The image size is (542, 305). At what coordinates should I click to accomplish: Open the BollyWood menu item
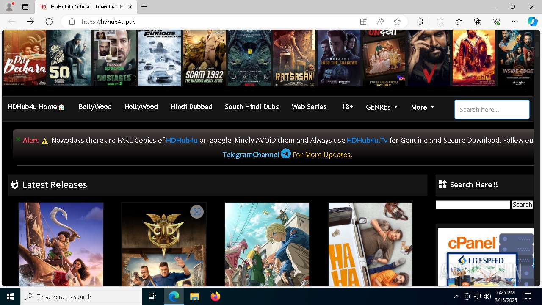click(x=95, y=107)
